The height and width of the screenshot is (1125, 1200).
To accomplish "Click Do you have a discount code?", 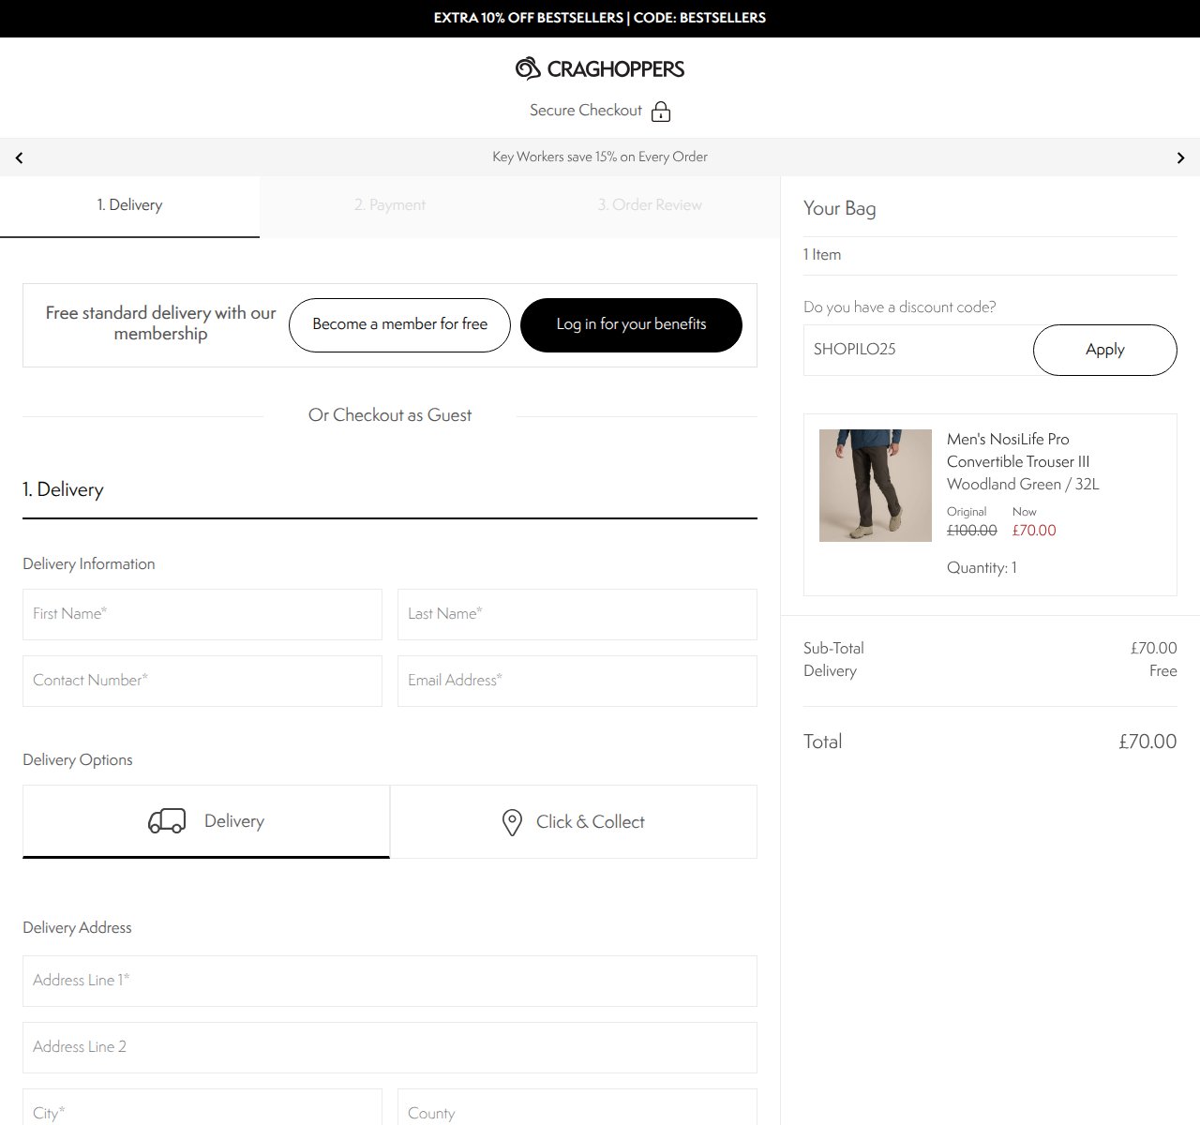I will coord(900,307).
